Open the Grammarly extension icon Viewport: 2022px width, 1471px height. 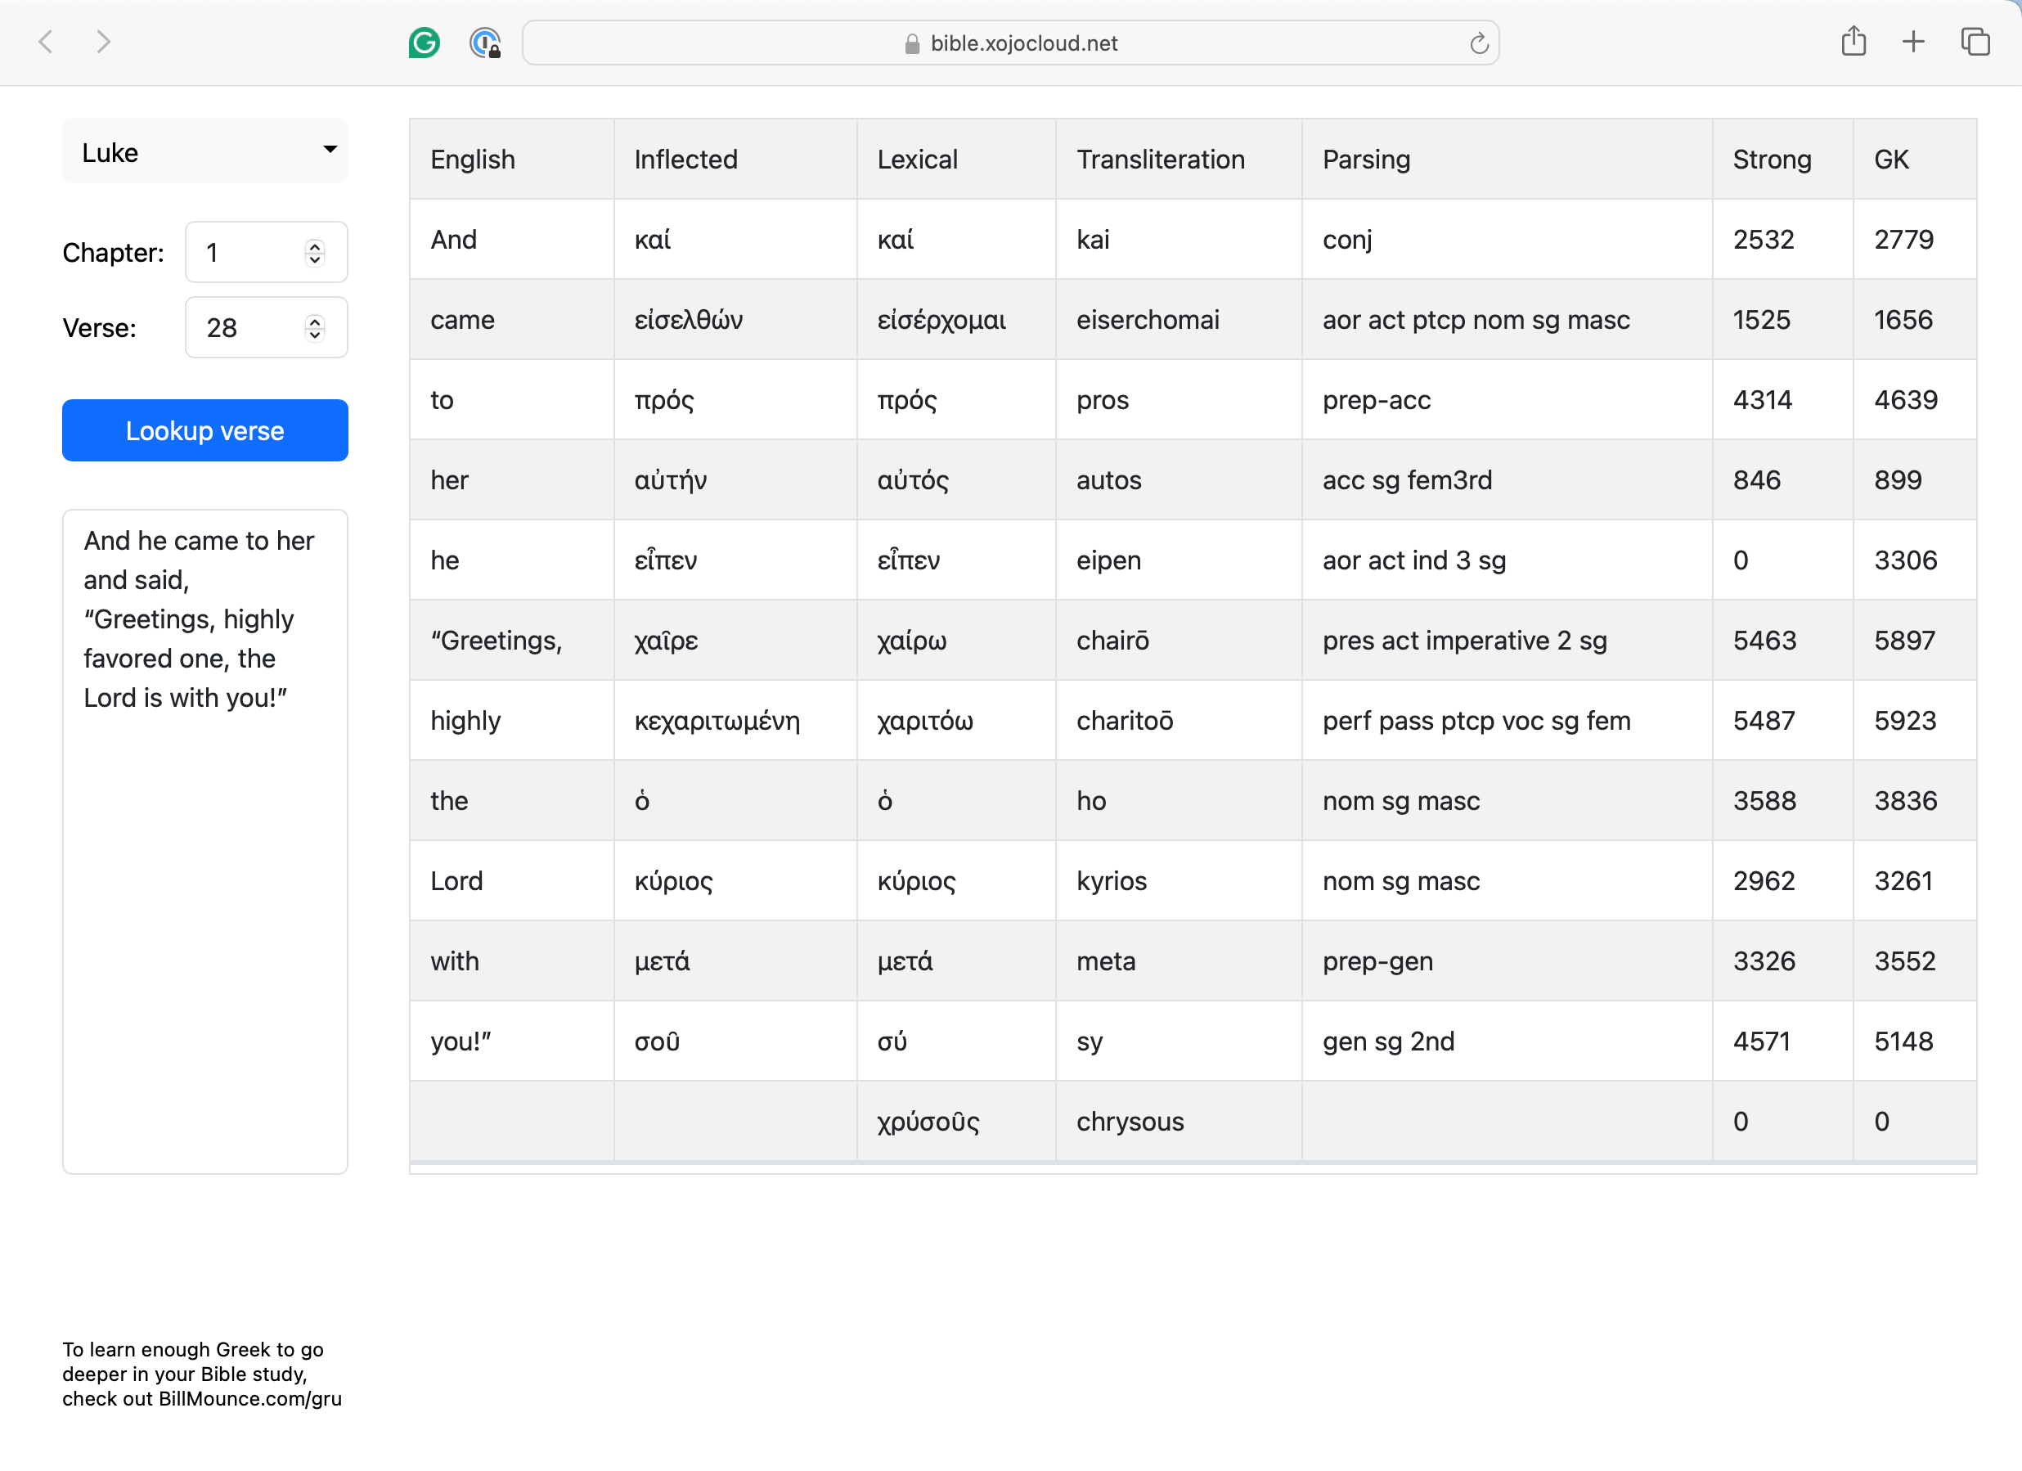425,43
